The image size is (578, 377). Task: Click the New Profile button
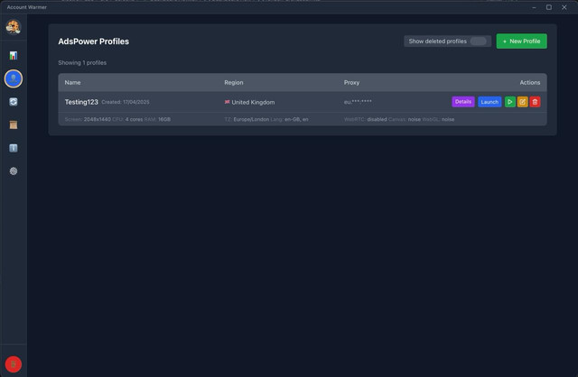(x=522, y=41)
